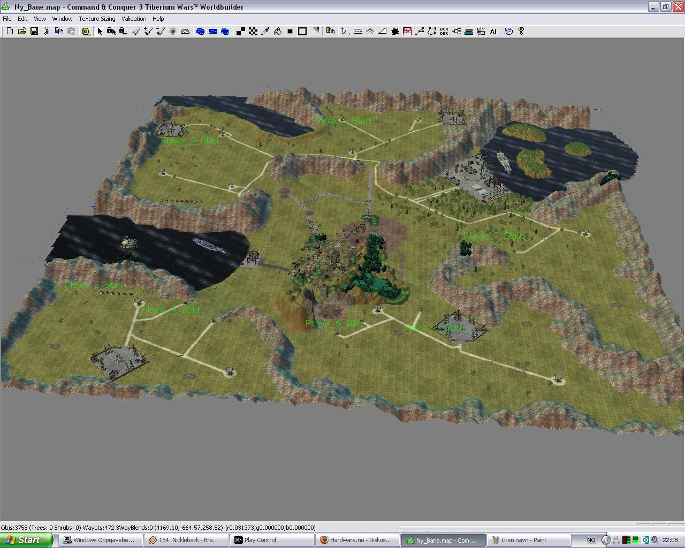This screenshot has height=548, width=685.
Task: Select the polygon area trigger tool
Action: (x=432, y=32)
